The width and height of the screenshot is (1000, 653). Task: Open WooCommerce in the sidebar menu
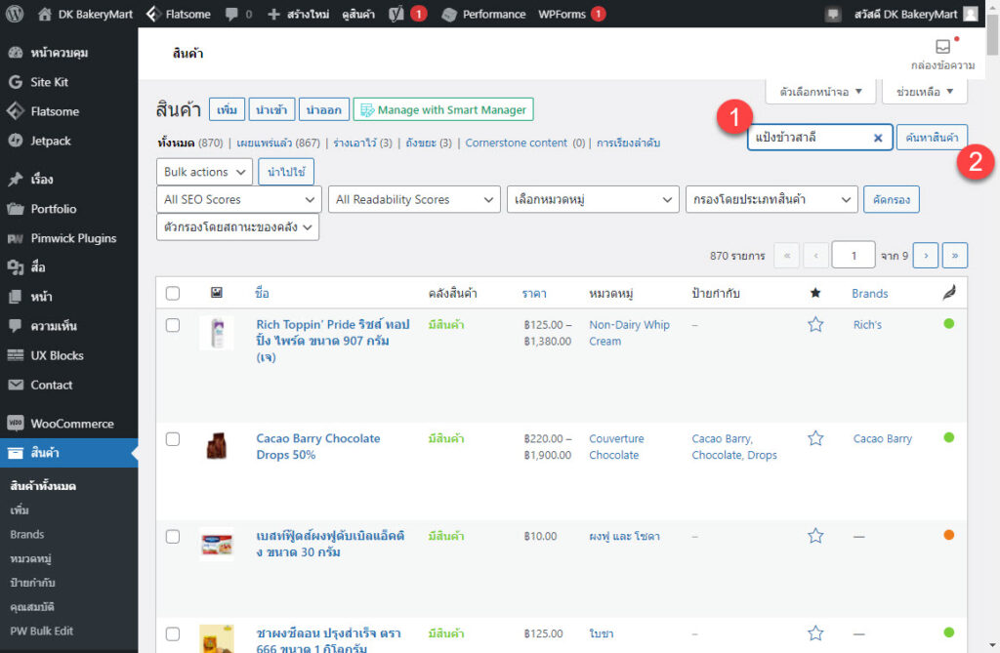pyautogui.click(x=70, y=424)
